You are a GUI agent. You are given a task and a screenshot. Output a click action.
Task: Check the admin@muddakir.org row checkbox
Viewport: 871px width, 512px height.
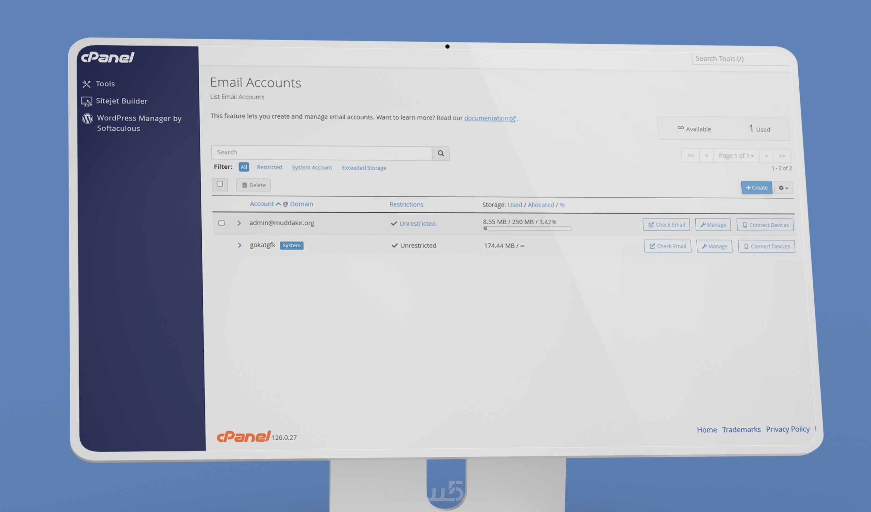pyautogui.click(x=221, y=223)
